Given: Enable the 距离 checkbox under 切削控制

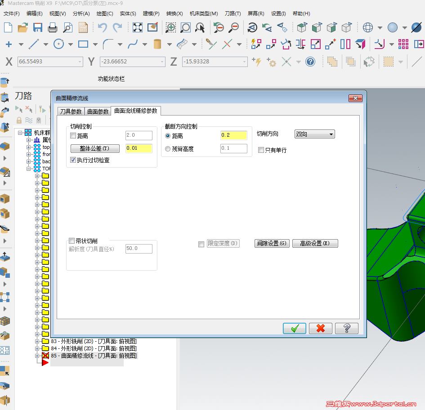Looking at the screenshot, I should point(73,135).
